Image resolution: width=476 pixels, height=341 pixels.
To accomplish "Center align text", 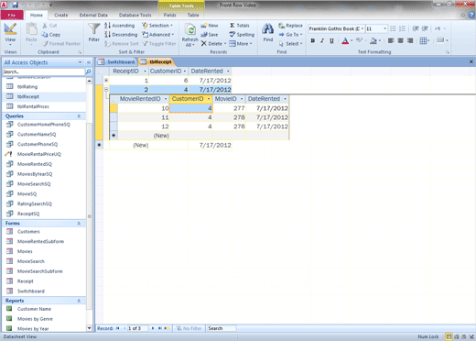I will (x=401, y=40).
